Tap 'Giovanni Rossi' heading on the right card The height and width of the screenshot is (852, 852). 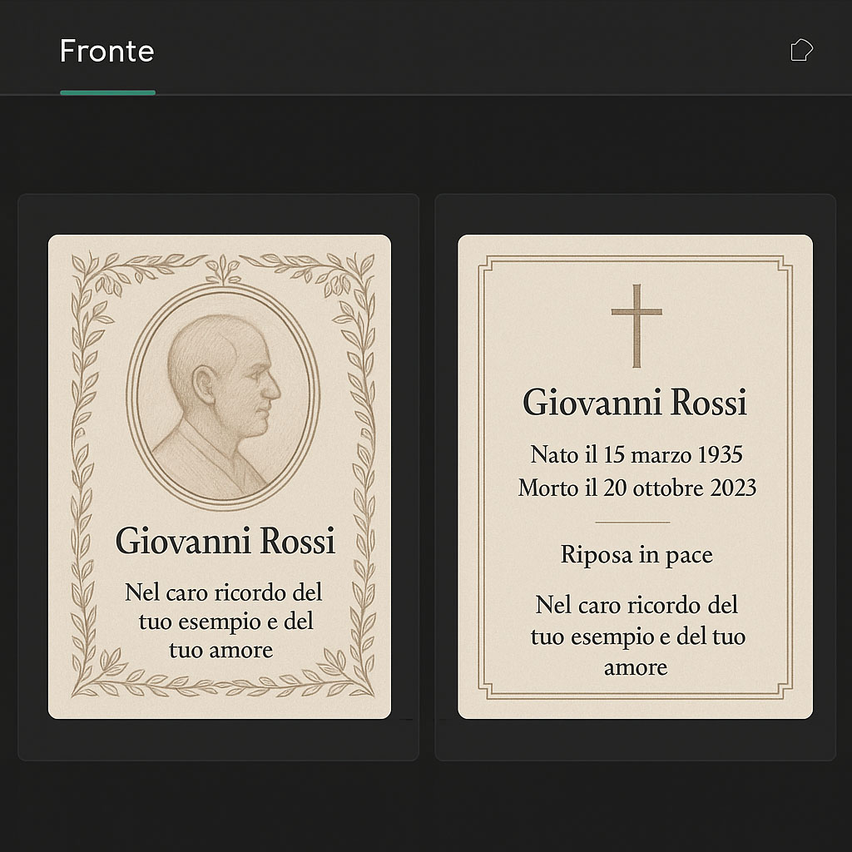(635, 403)
